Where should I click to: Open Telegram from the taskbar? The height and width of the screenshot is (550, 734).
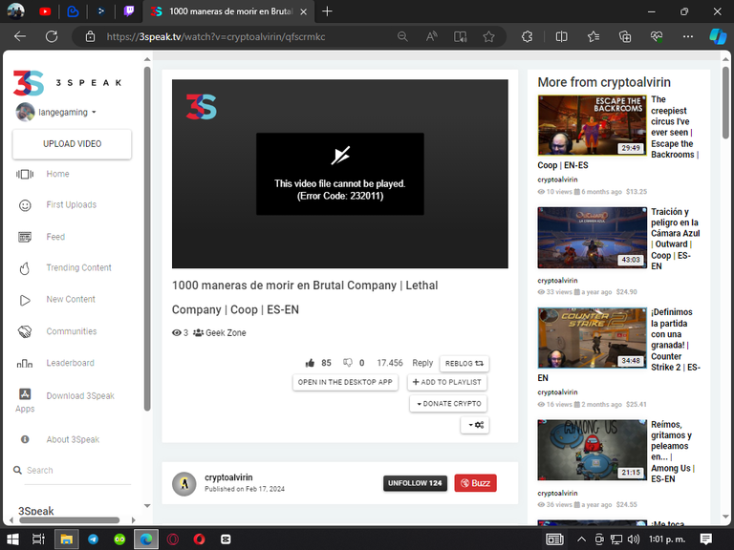[93, 539]
